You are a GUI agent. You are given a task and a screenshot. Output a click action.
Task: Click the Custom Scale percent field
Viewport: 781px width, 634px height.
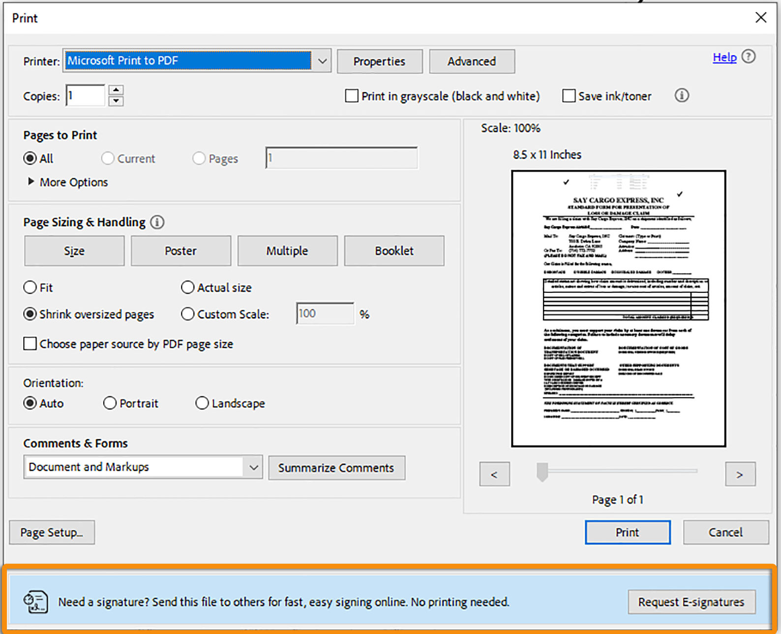coord(325,314)
